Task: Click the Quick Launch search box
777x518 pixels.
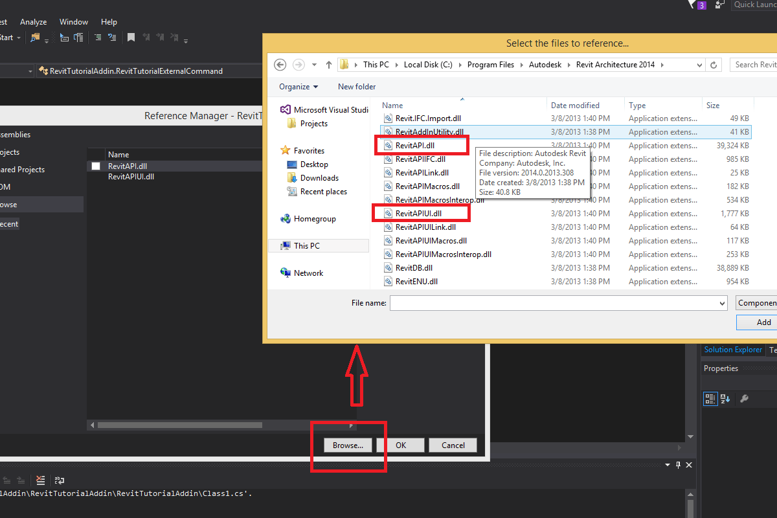Action: tap(754, 5)
